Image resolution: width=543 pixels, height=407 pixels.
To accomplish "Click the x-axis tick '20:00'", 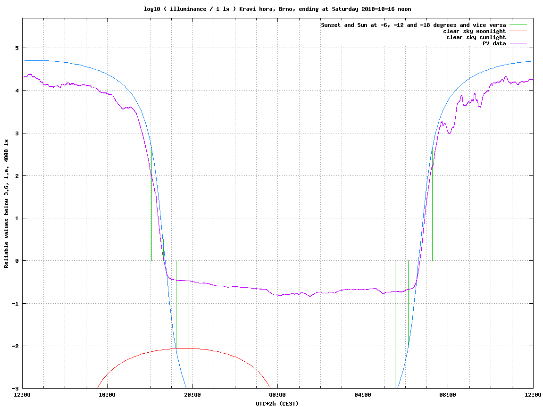I will click(192, 395).
